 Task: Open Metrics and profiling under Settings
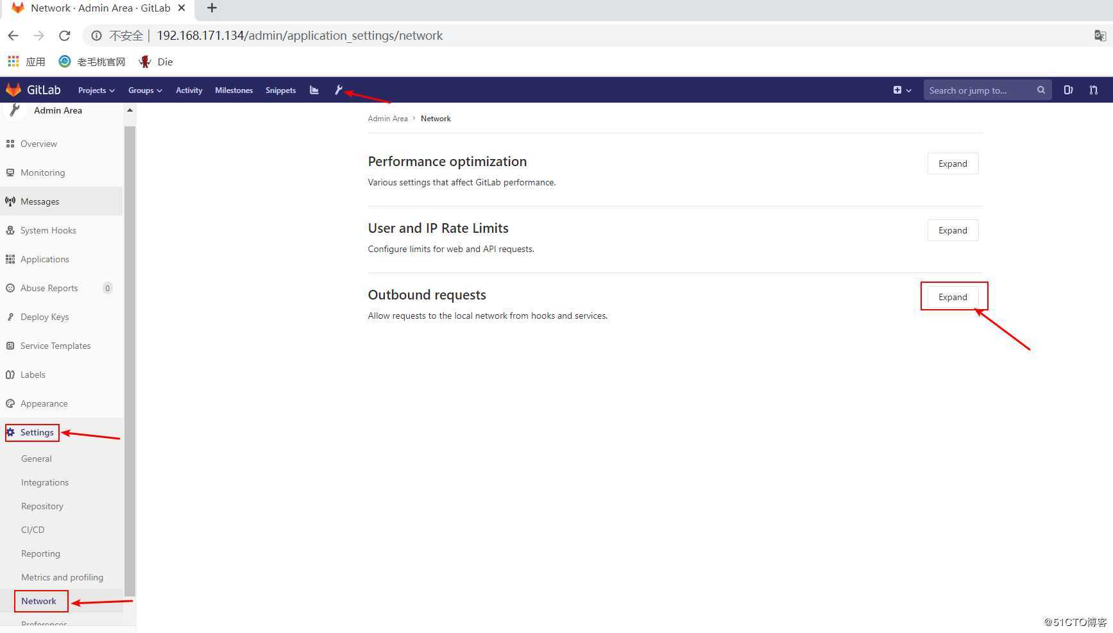point(62,577)
